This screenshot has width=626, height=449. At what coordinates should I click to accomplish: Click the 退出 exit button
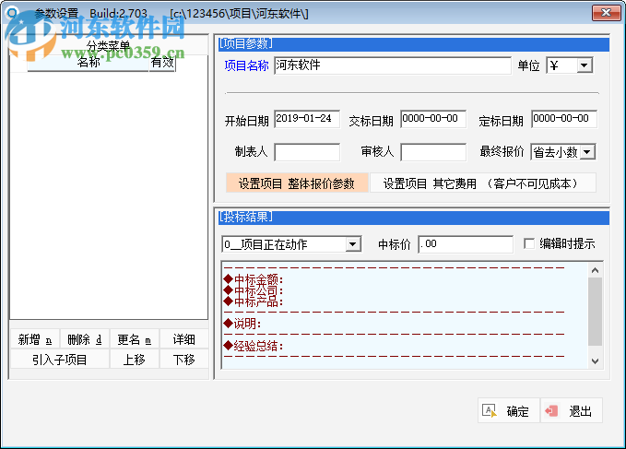tap(572, 410)
